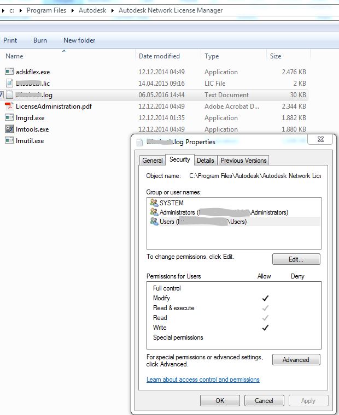Screen dimensions: 339x415
Task: Select the lmutil.exe file name
Action: (30, 140)
